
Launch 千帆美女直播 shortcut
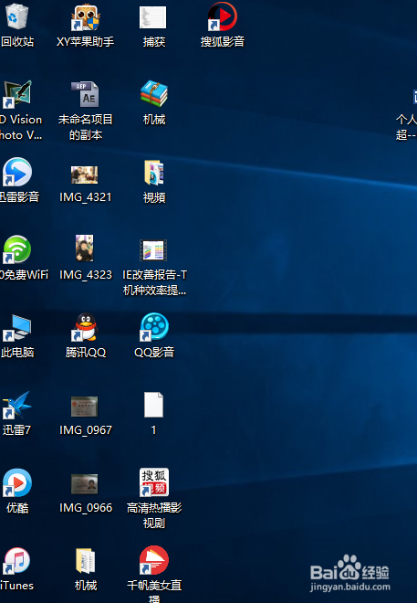(154, 560)
